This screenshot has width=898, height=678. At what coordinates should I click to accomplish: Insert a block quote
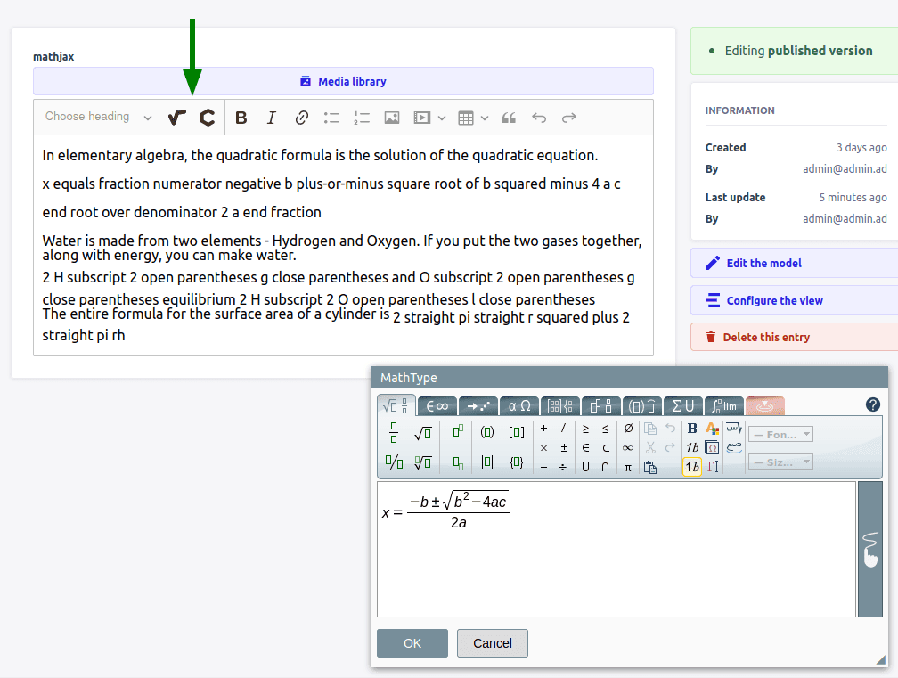pyautogui.click(x=509, y=118)
